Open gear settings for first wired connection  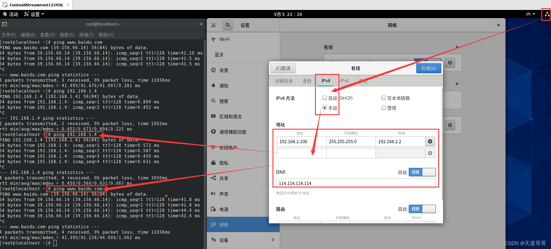[450, 63]
